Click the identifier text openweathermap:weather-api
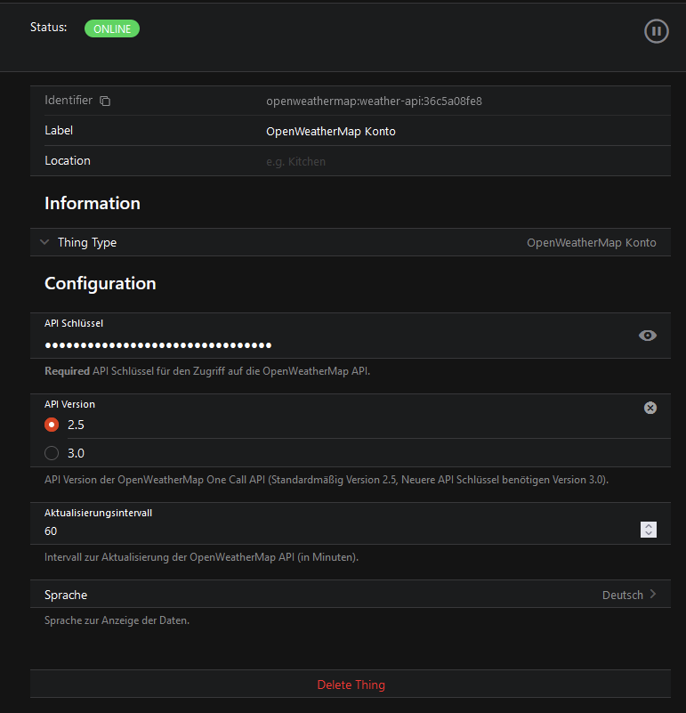Image resolution: width=686 pixels, height=713 pixels. click(x=374, y=101)
